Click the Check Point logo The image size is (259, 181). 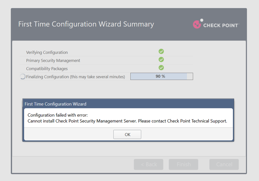tap(216, 24)
